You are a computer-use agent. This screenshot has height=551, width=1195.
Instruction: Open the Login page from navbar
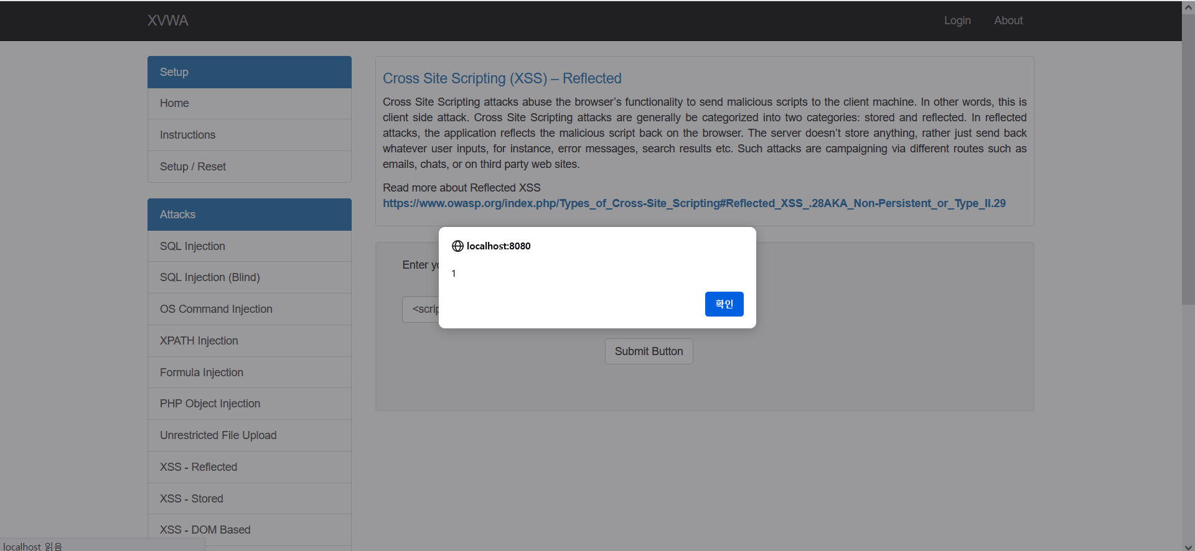click(x=957, y=21)
